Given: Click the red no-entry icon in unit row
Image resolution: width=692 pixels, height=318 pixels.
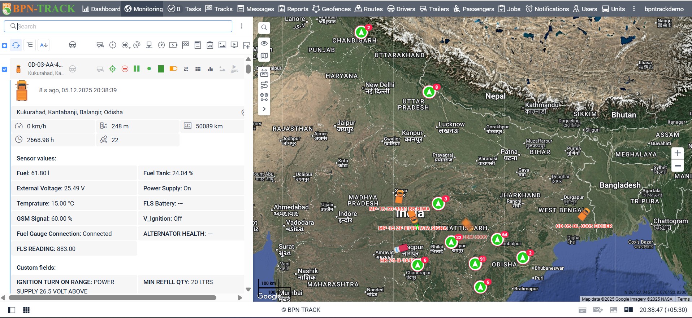Looking at the screenshot, I should click(x=125, y=69).
